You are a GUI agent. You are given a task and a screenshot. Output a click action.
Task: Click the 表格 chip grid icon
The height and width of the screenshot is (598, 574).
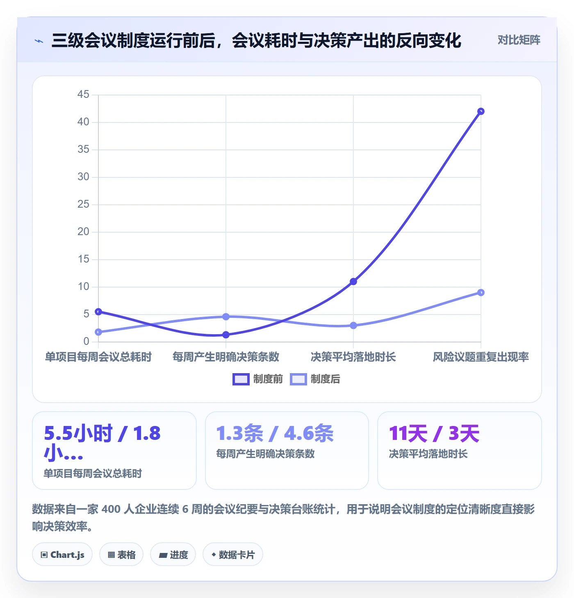(x=111, y=555)
